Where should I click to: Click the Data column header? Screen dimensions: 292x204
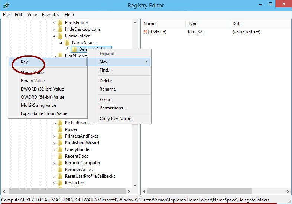point(237,24)
